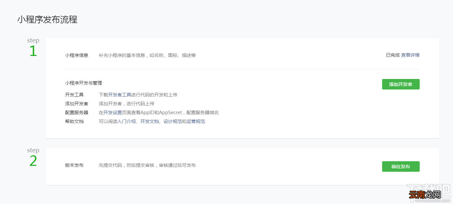Open the 入门介绍 help link
The height and width of the screenshot is (204, 453).
click(x=127, y=121)
